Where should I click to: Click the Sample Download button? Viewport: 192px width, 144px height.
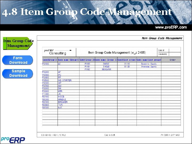coord(18,74)
